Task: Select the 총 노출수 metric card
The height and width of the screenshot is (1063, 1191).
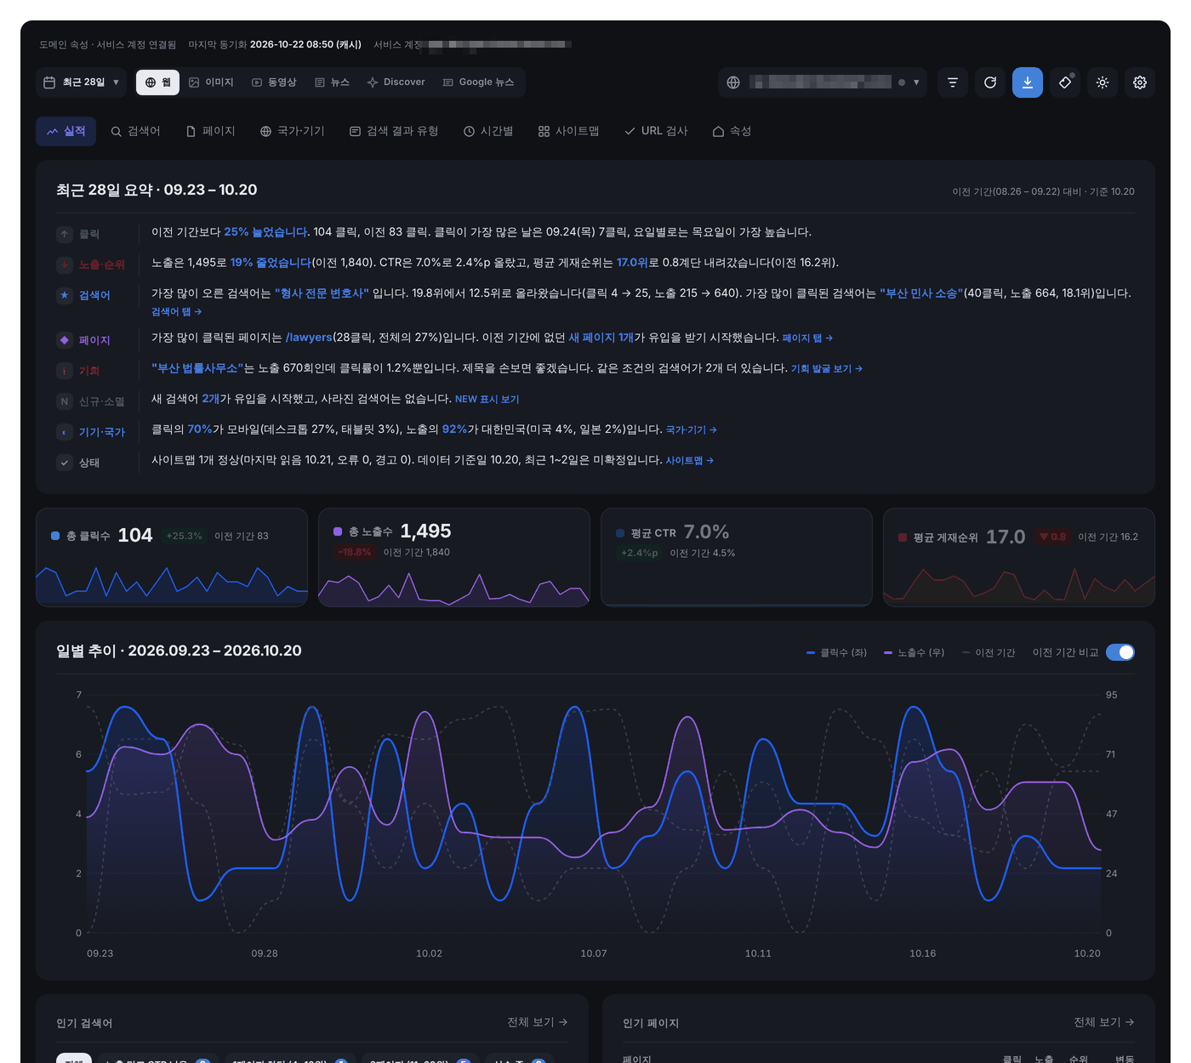Action: [454, 557]
